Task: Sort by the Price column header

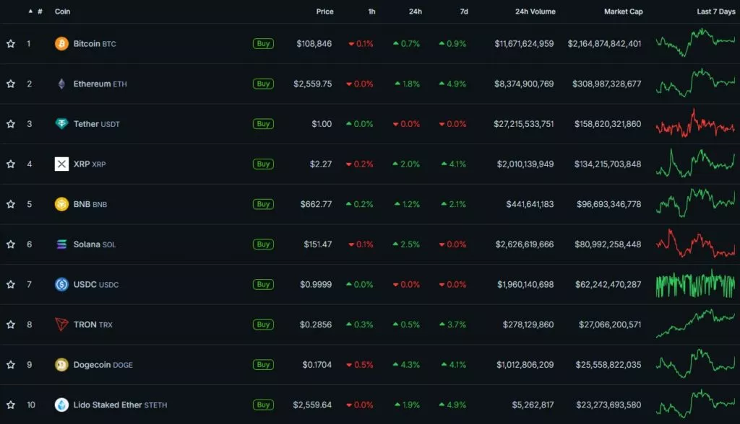Action: (x=324, y=12)
